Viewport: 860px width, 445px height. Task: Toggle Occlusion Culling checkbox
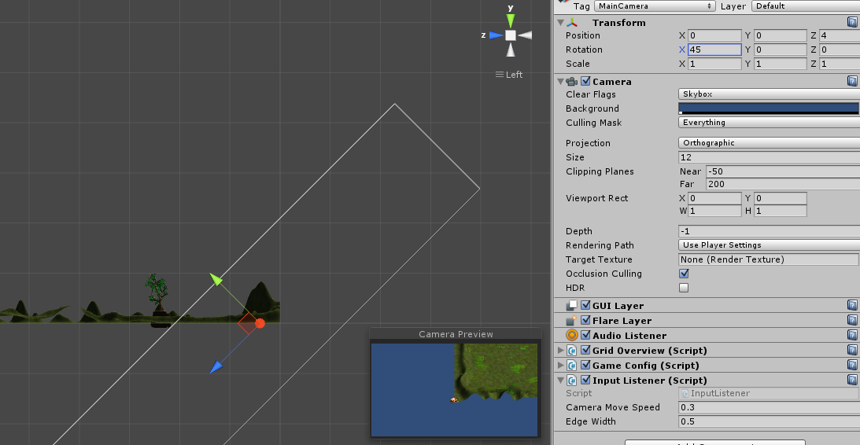point(684,273)
